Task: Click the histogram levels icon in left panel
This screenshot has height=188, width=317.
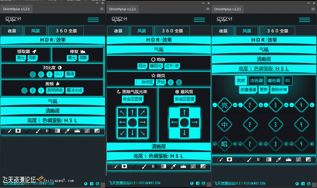Action: 77,131
